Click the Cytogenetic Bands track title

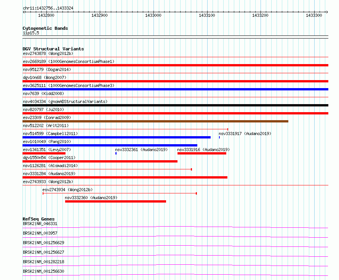pyautogui.click(x=45, y=28)
